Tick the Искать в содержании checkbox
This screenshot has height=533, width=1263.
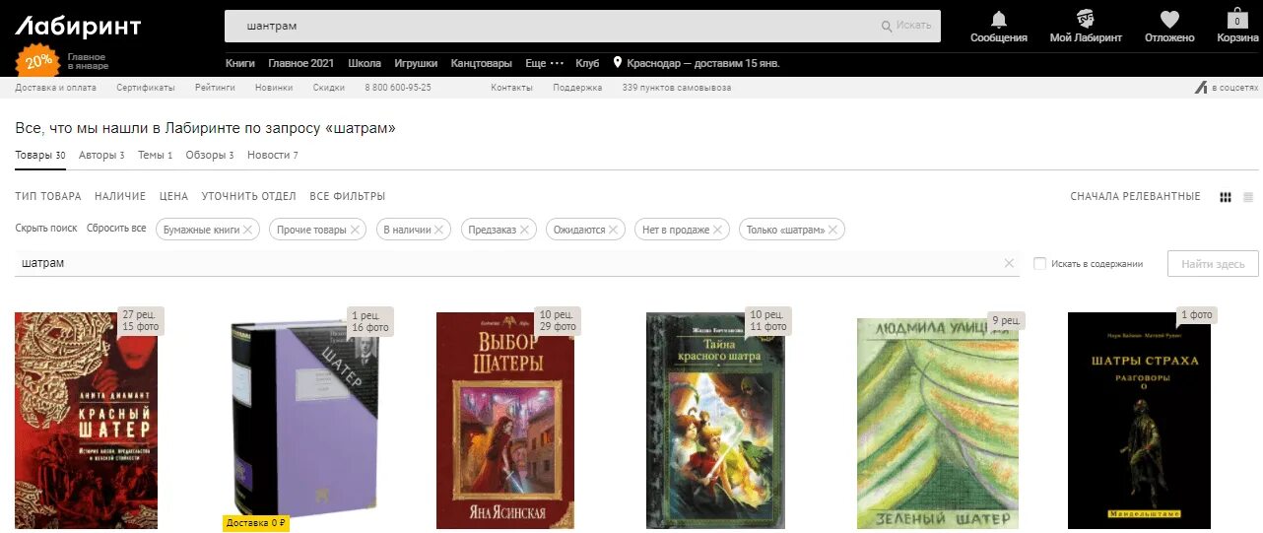pos(1039,263)
